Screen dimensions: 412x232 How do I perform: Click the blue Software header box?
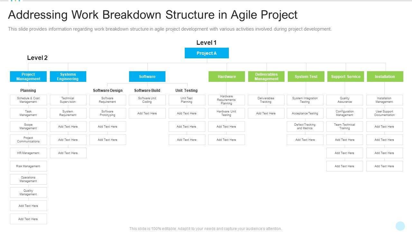pos(147,77)
